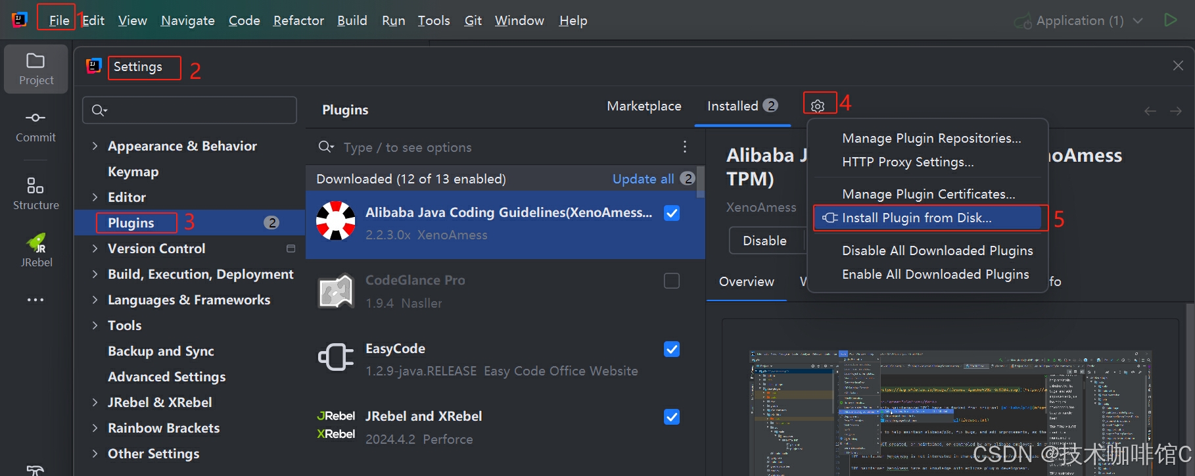
Task: Open the JRebel tool window
Action: pyautogui.click(x=35, y=250)
